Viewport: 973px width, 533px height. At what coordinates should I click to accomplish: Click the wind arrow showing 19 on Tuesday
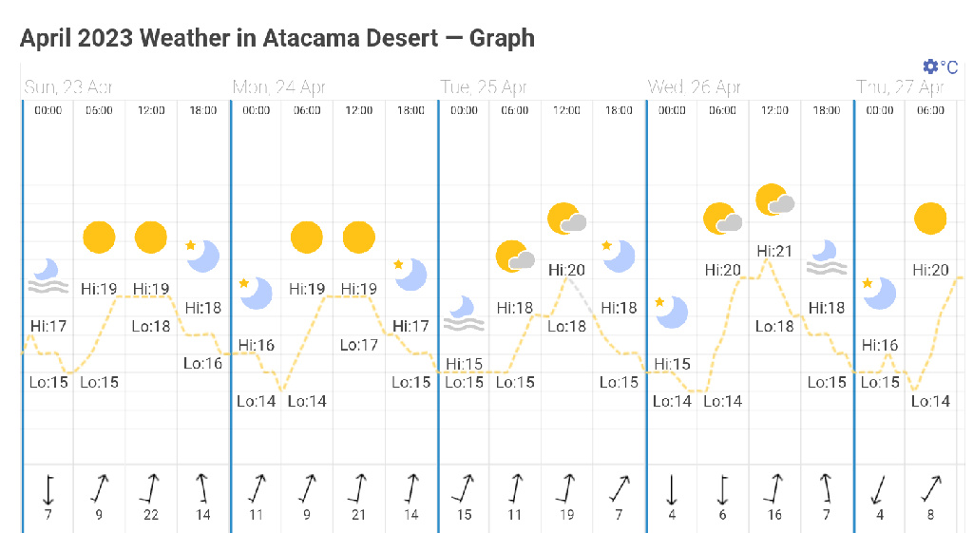[566, 488]
